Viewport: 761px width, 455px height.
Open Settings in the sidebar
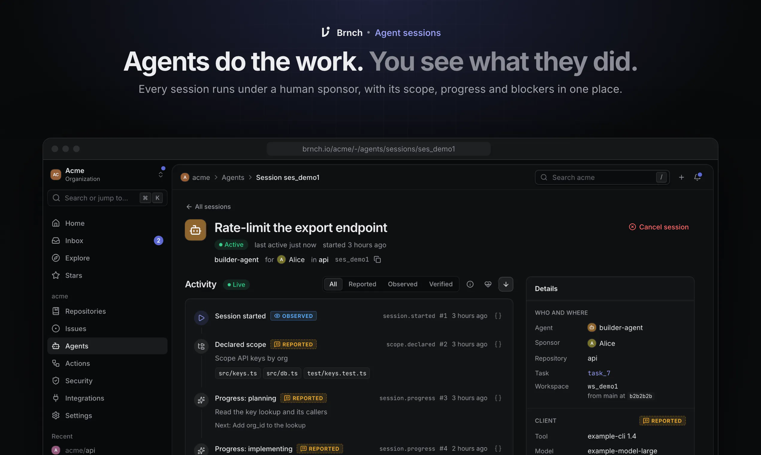point(107,415)
